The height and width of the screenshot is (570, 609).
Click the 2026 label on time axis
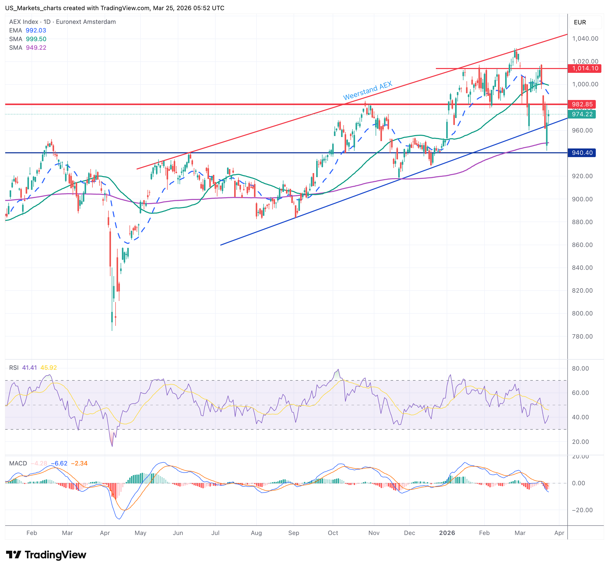(447, 533)
